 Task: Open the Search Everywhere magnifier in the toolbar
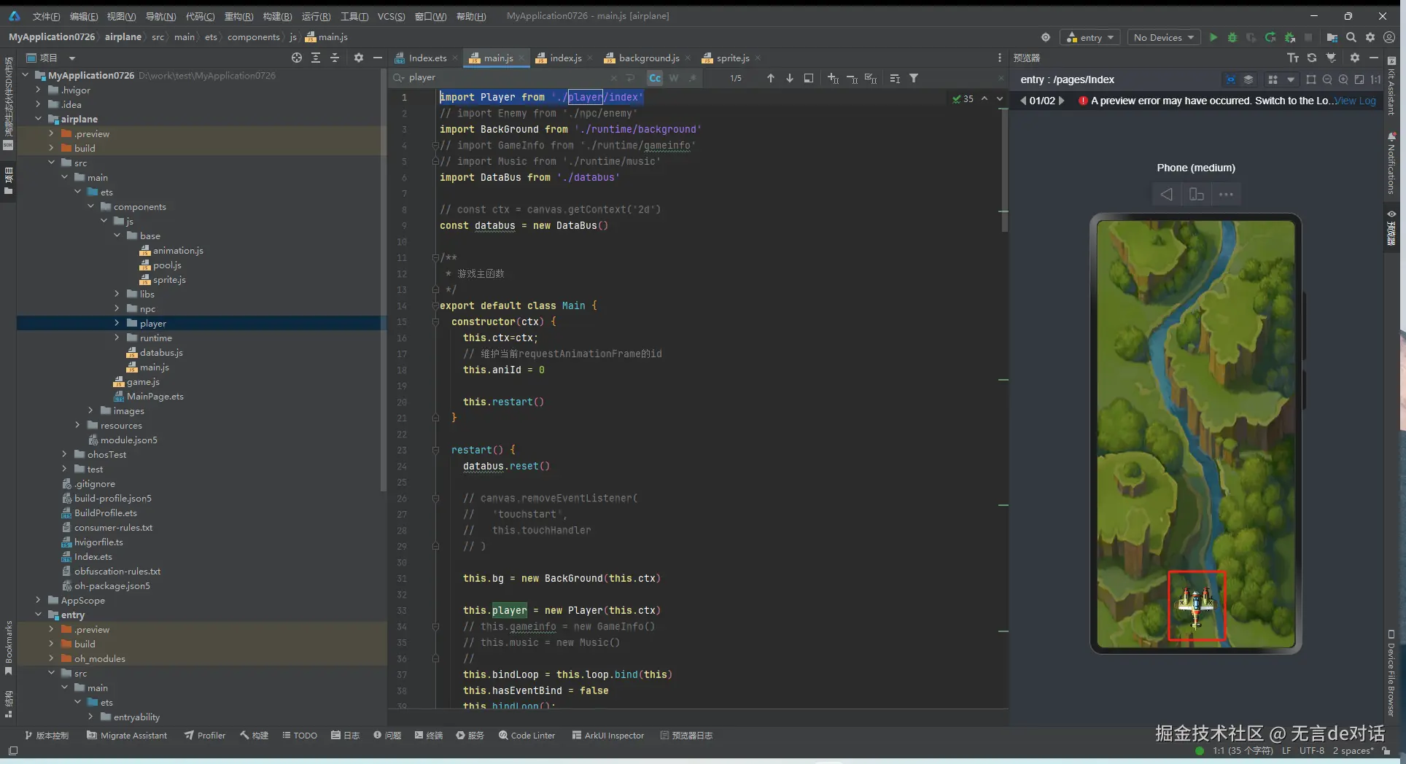click(1351, 37)
